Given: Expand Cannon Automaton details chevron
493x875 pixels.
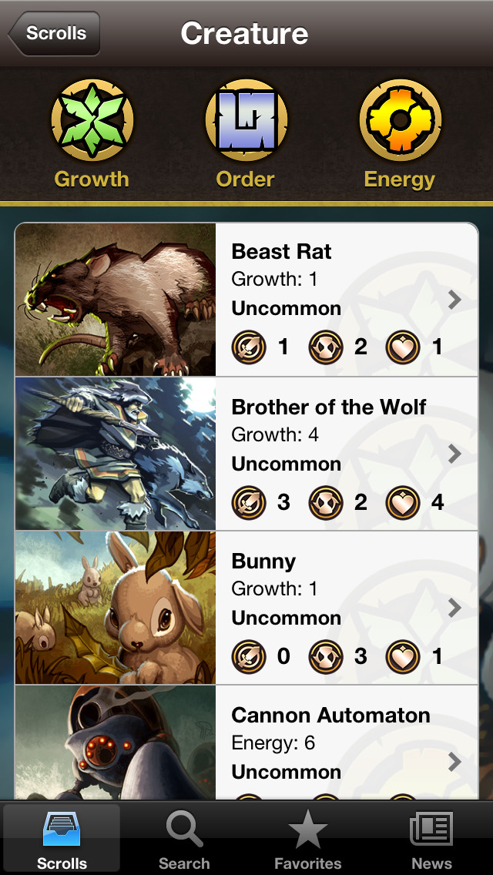Looking at the screenshot, I should click(455, 761).
